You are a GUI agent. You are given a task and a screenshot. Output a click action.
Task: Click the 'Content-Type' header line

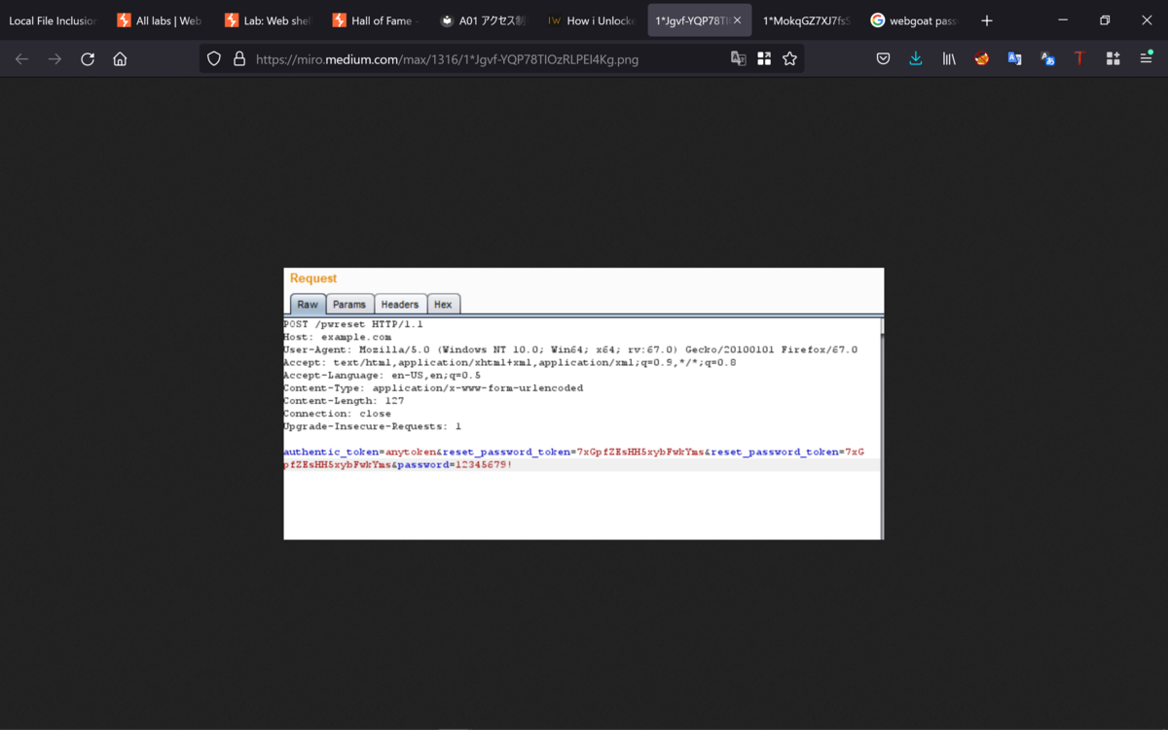(433, 387)
